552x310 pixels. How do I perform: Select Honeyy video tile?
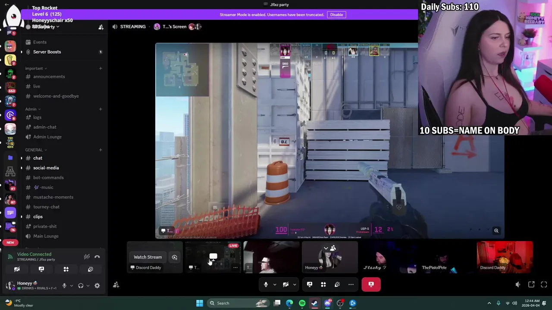330,257
